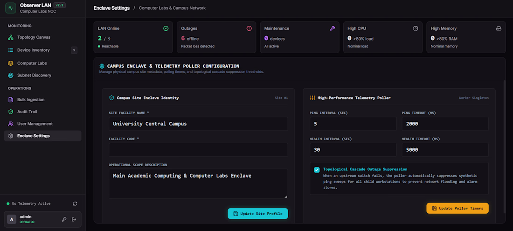Image resolution: width=513 pixels, height=231 pixels.
Task: Click the LAN Online green check icon
Action: (x=166, y=28)
